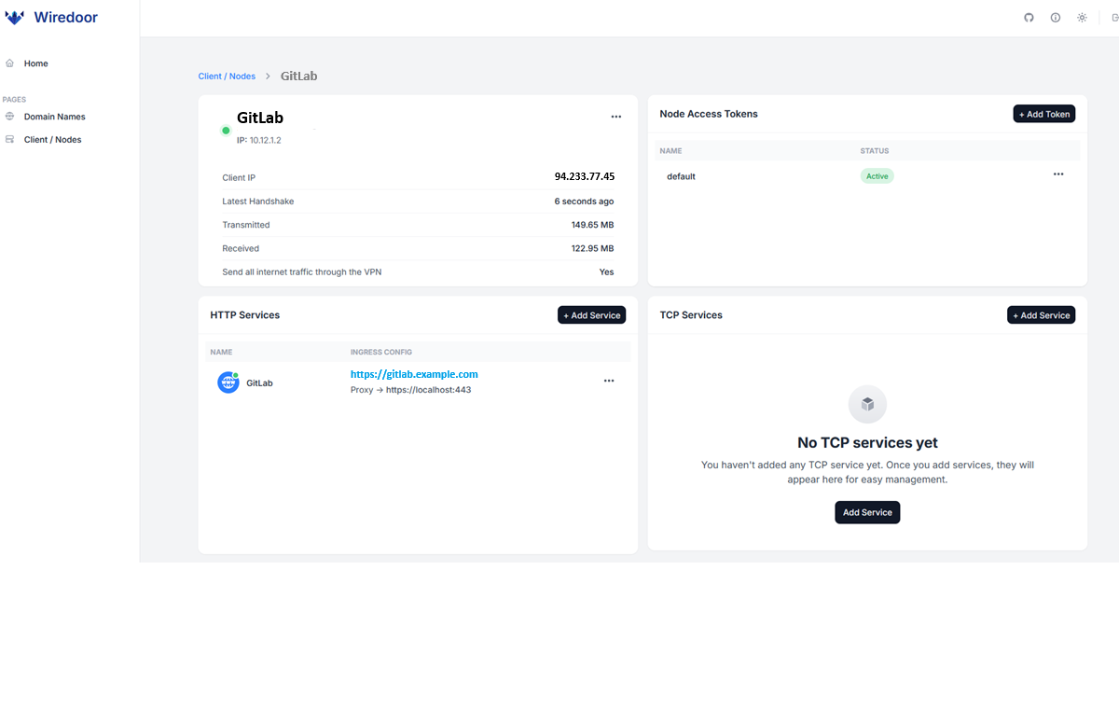The width and height of the screenshot is (1119, 709).
Task: Click the Domain Names globe icon in the sidebar
Action: (x=9, y=117)
